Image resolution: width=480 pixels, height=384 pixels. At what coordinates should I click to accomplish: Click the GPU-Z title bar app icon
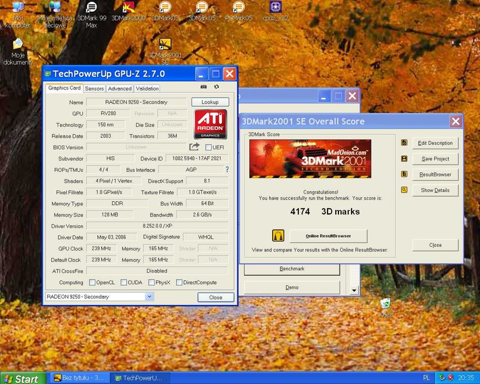pyautogui.click(x=47, y=74)
